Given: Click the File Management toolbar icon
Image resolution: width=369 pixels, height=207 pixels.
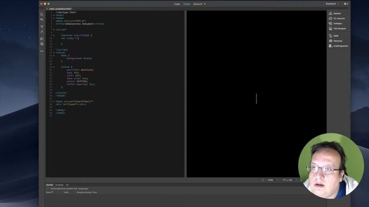Looking at the screenshot, I should coord(42,20).
